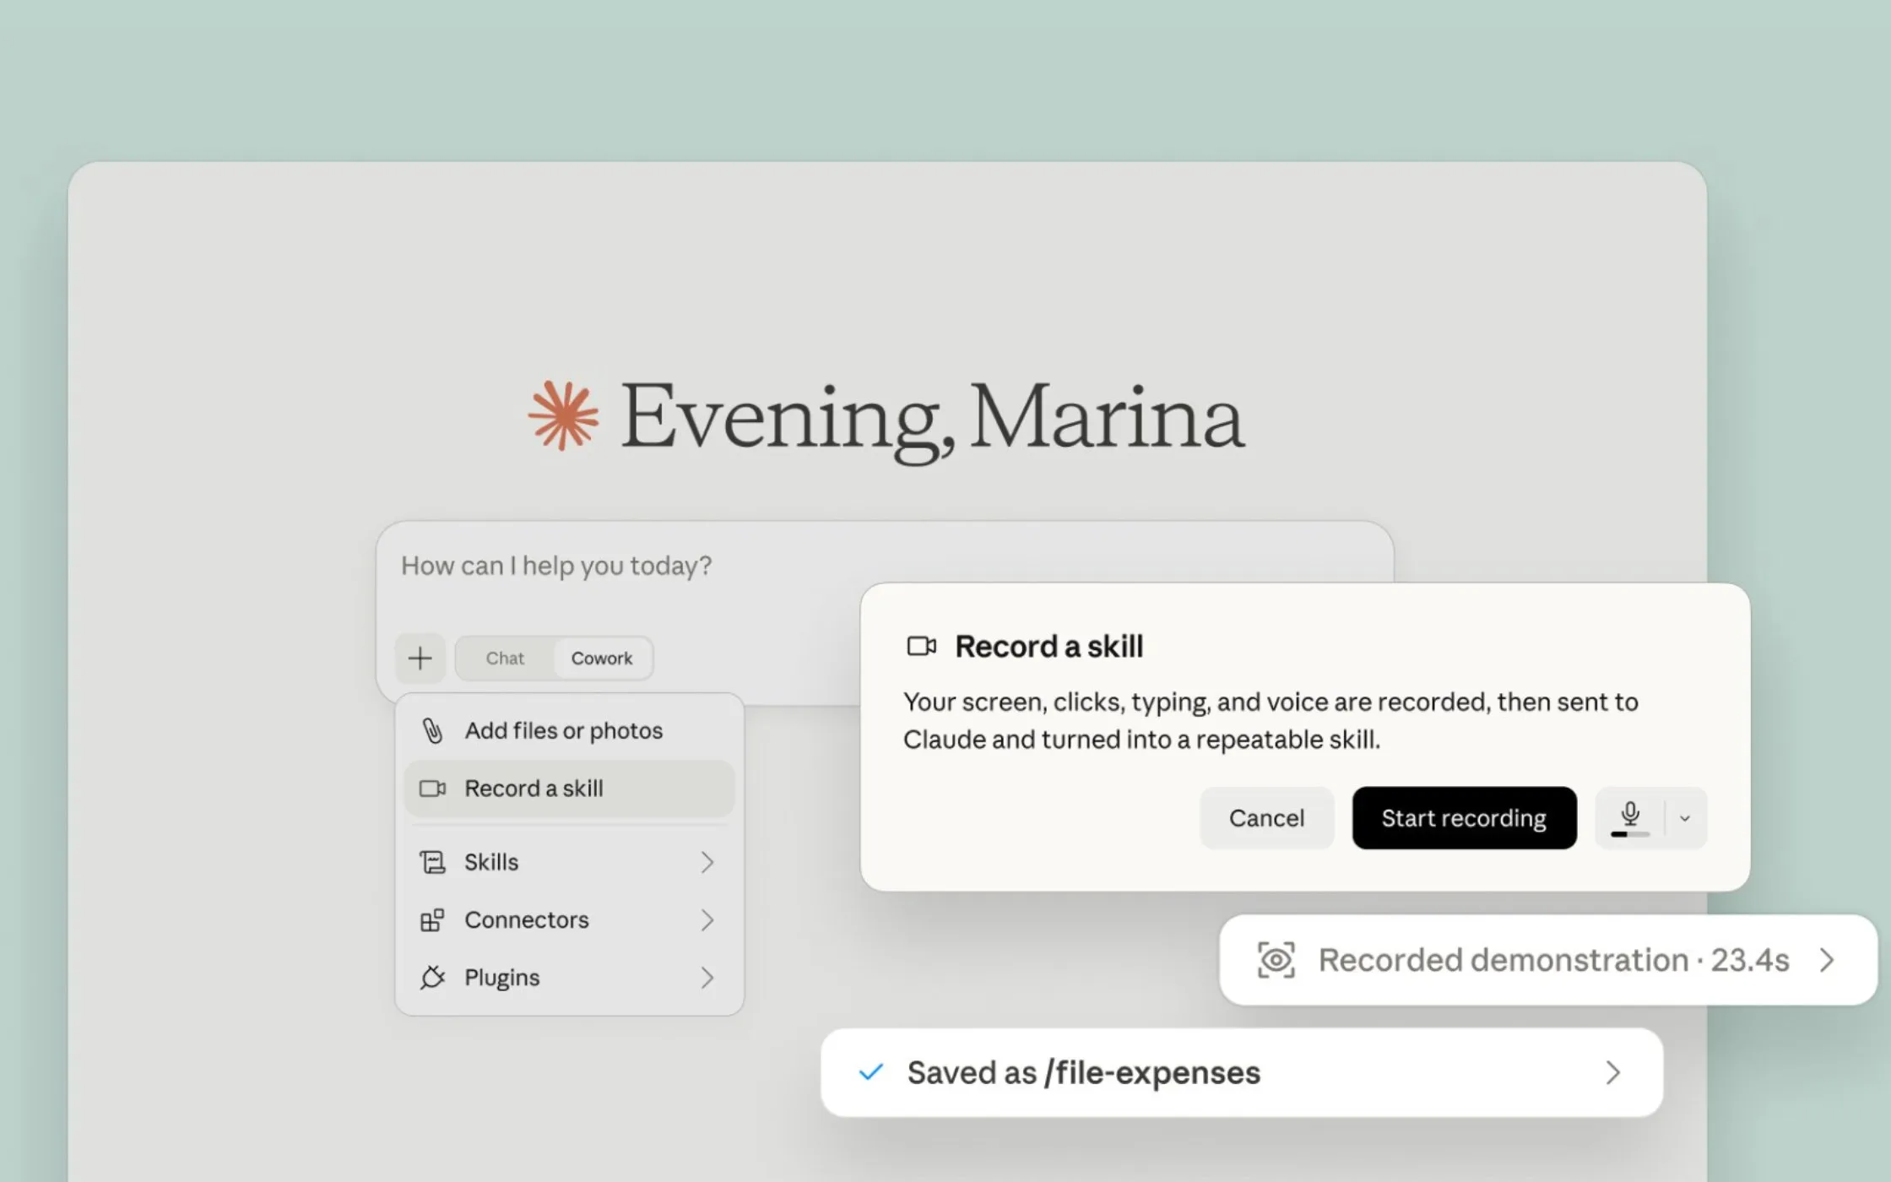The height and width of the screenshot is (1182, 1891).
Task: Open the Recorded demonstration 23.4s card
Action: point(1547,960)
